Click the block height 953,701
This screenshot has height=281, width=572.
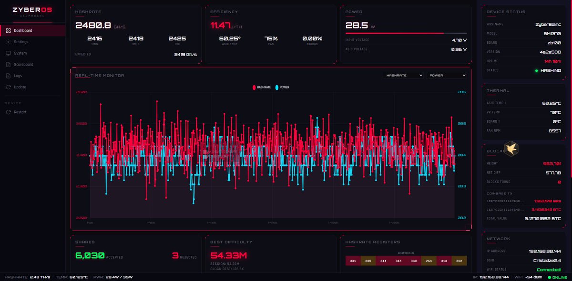click(552, 163)
